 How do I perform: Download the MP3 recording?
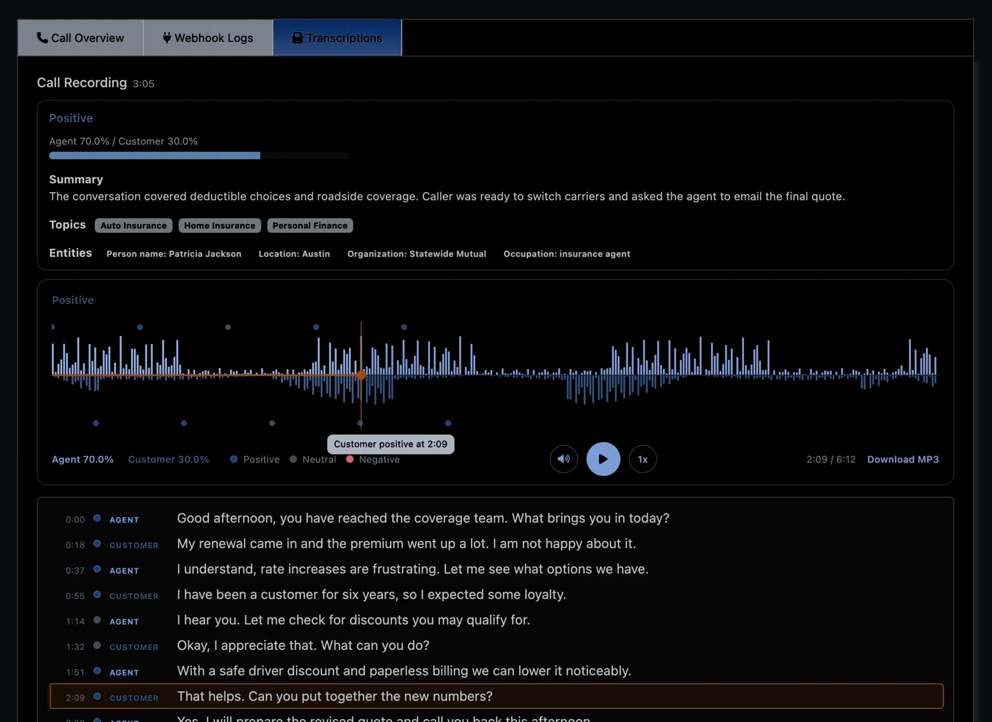pyautogui.click(x=903, y=459)
